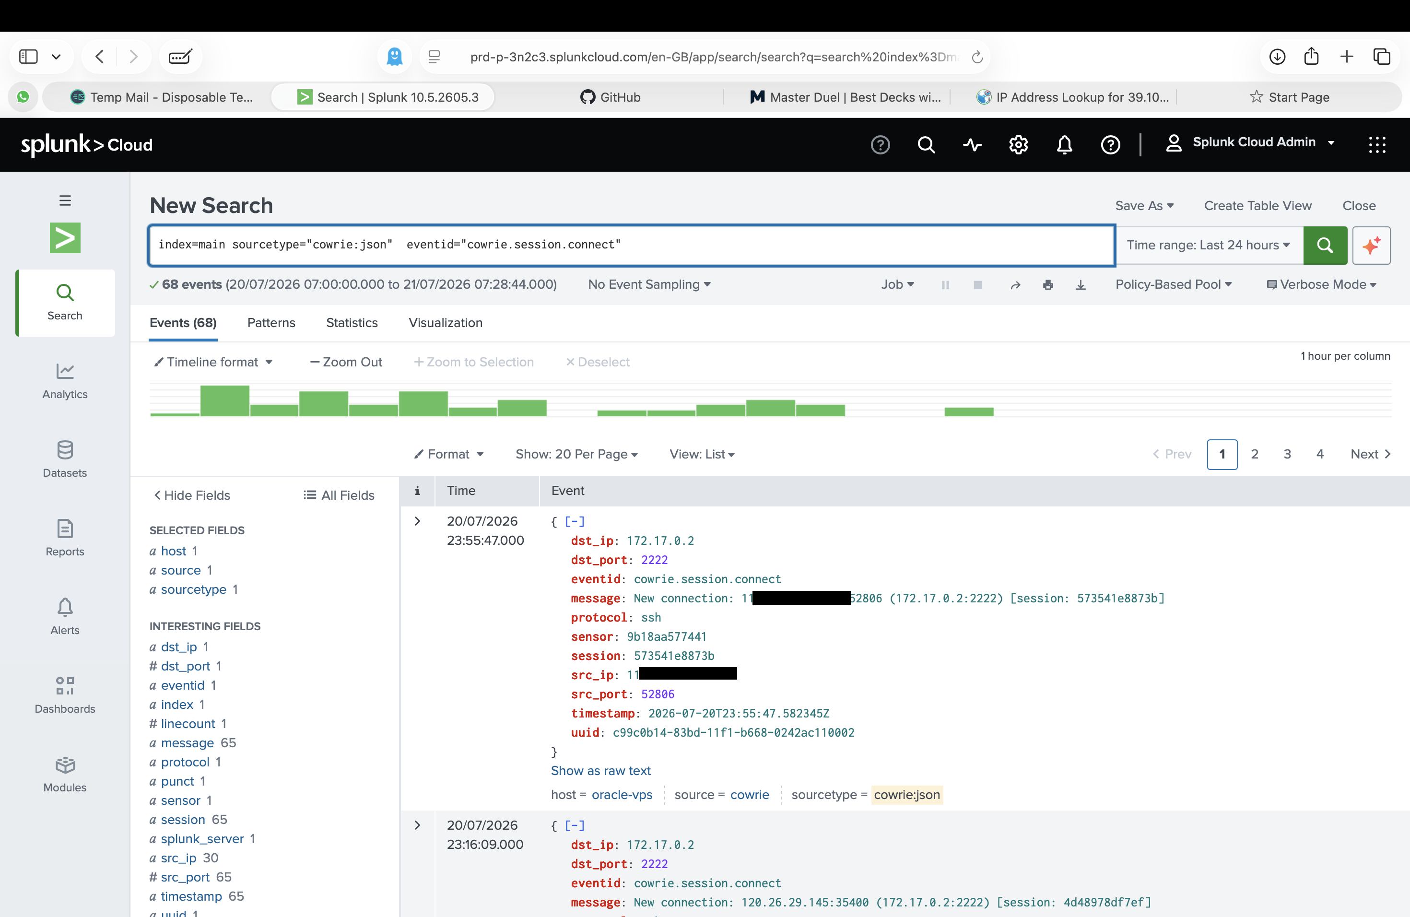Image resolution: width=1410 pixels, height=917 pixels.
Task: Open the activity pulse icon in header
Action: click(x=972, y=144)
